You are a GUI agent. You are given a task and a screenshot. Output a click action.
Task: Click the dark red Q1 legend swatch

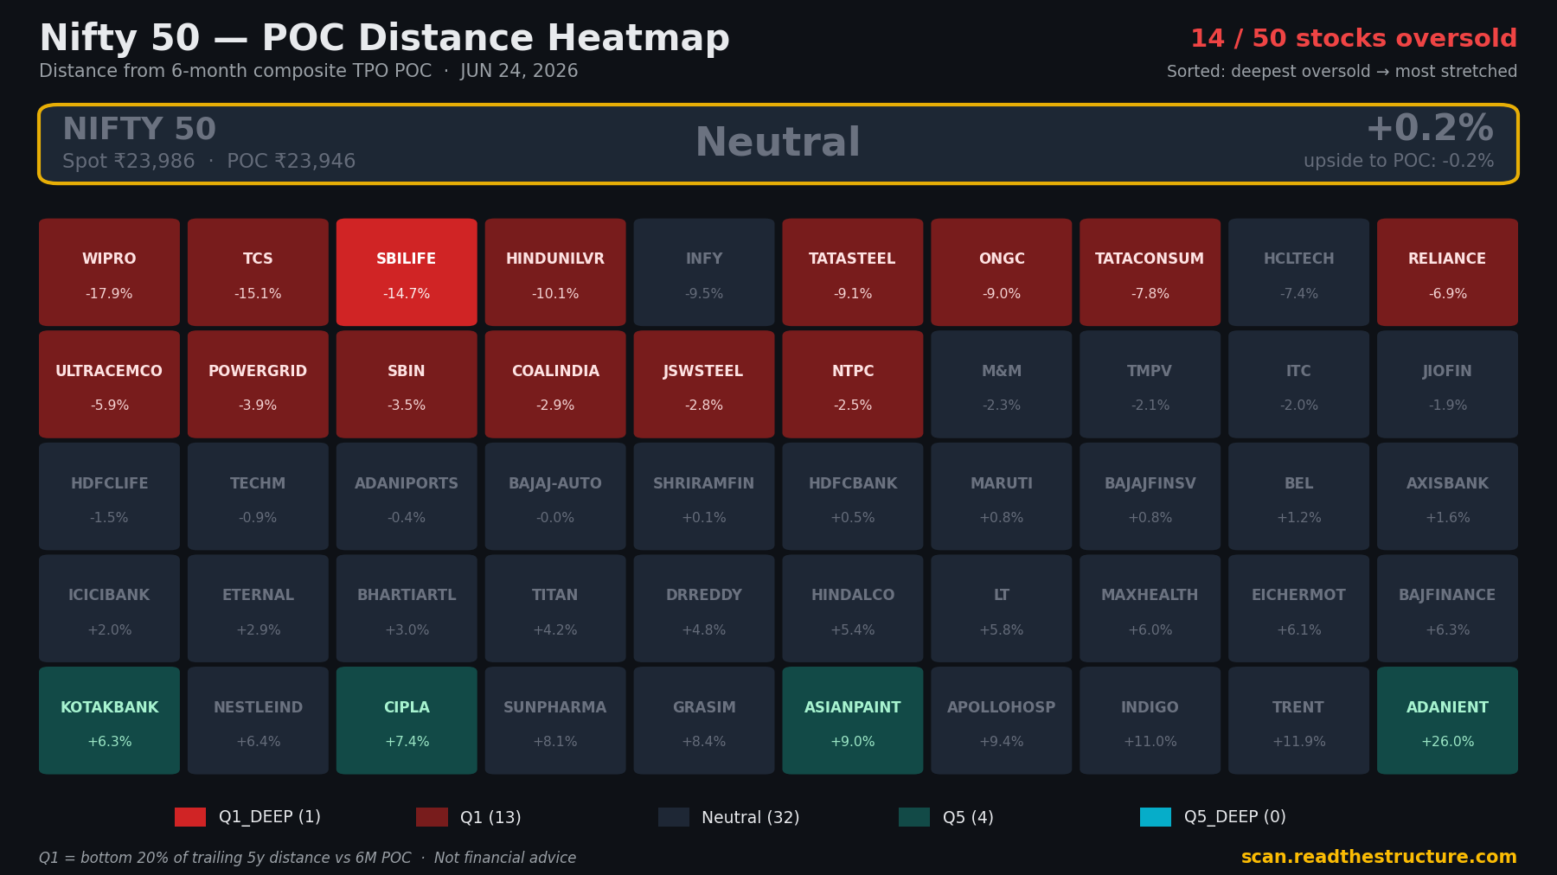point(432,817)
